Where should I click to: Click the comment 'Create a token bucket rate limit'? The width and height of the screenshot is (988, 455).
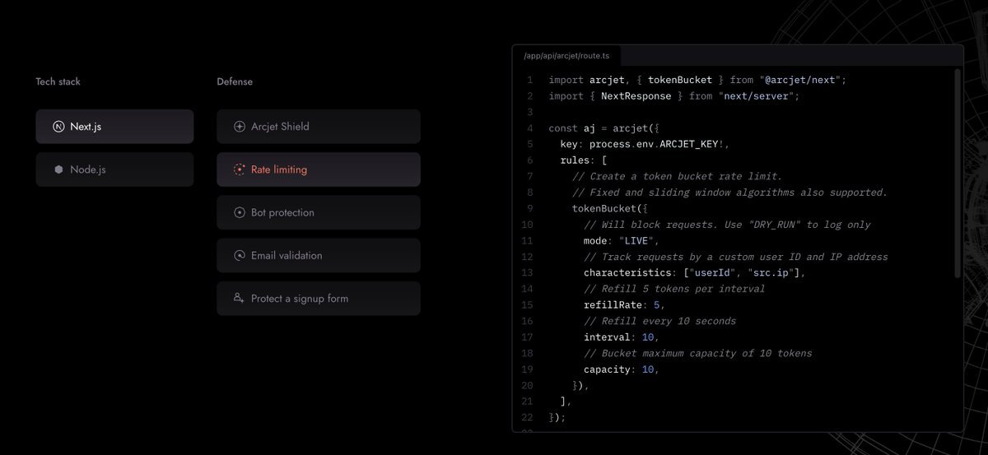pos(678,176)
